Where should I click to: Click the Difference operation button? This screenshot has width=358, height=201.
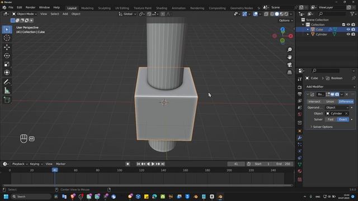(346, 102)
